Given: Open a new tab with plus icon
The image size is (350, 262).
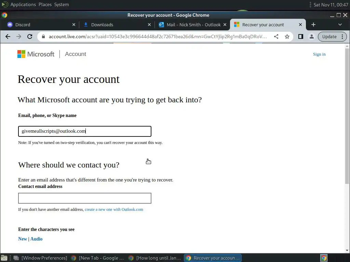Looking at the screenshot, I should coord(313,25).
